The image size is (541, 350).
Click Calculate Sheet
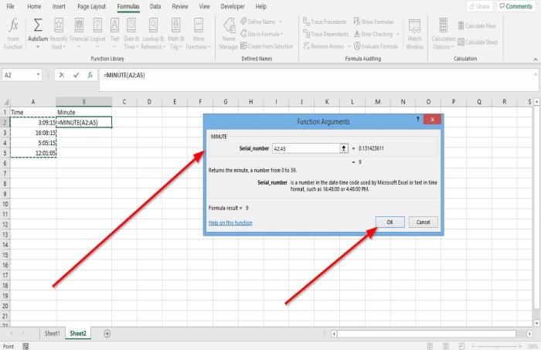coord(478,42)
